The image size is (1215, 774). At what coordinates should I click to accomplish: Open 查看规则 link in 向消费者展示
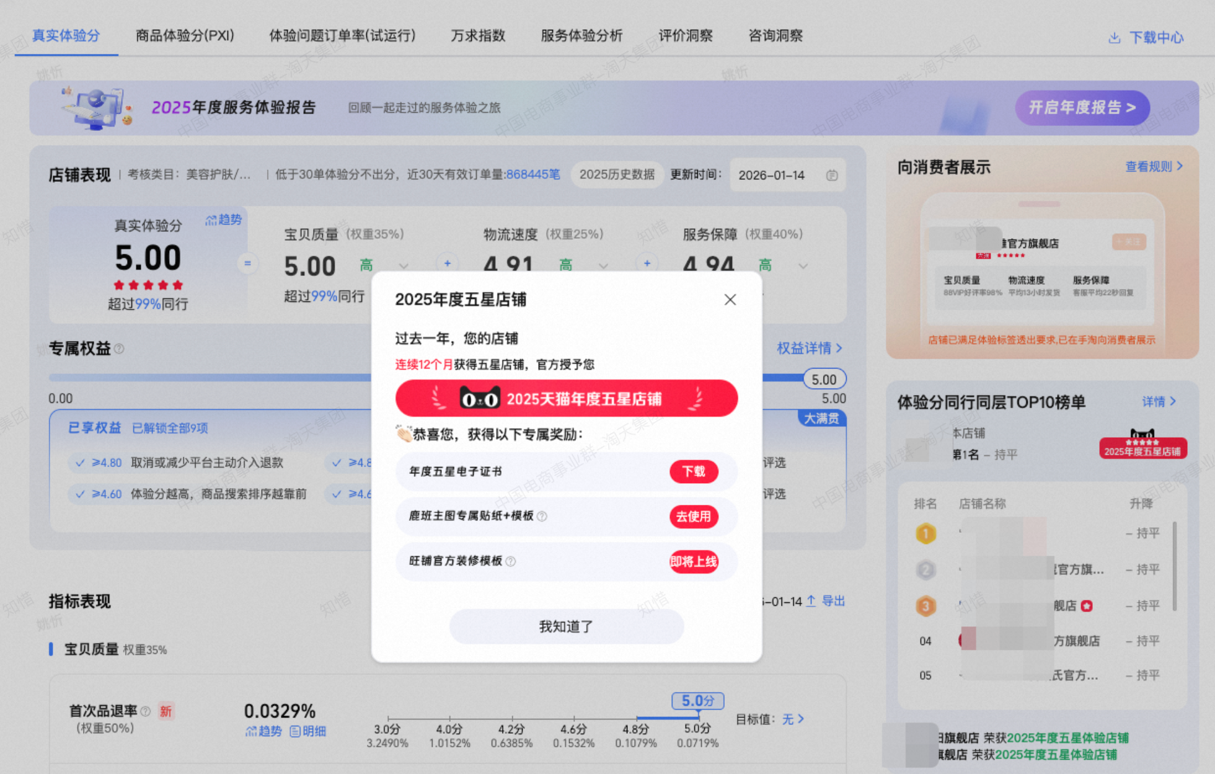(x=1154, y=166)
